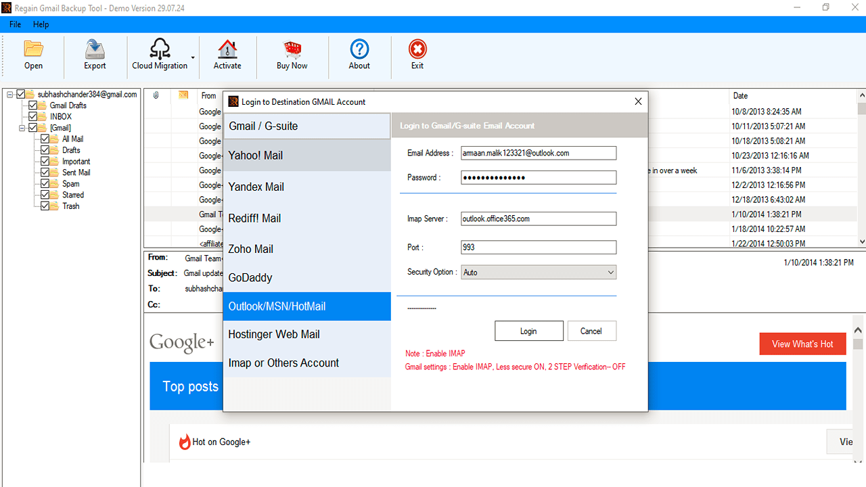Close the Login to Destination GMAIL dialog
The image size is (866, 487).
click(x=638, y=101)
